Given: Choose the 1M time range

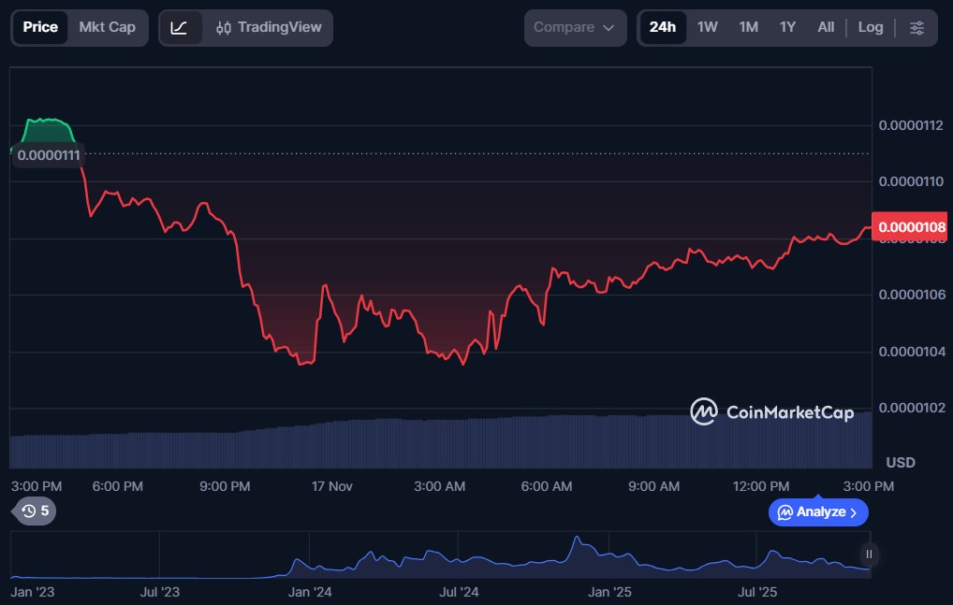Looking at the screenshot, I should coord(748,27).
